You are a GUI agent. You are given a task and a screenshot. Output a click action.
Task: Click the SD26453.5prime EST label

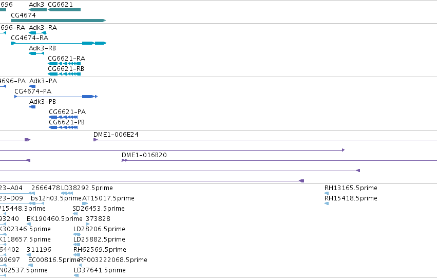99,209
